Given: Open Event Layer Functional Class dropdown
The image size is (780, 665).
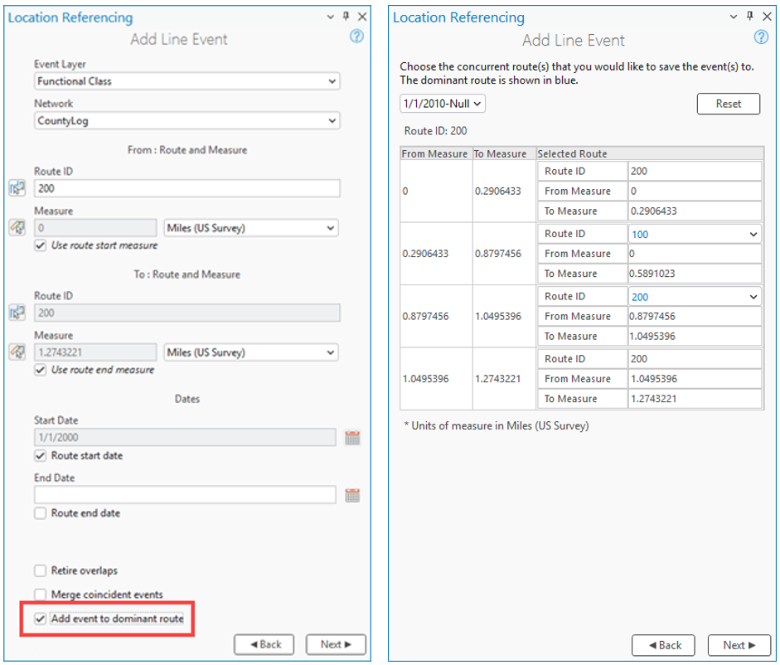Looking at the screenshot, I should (x=187, y=81).
